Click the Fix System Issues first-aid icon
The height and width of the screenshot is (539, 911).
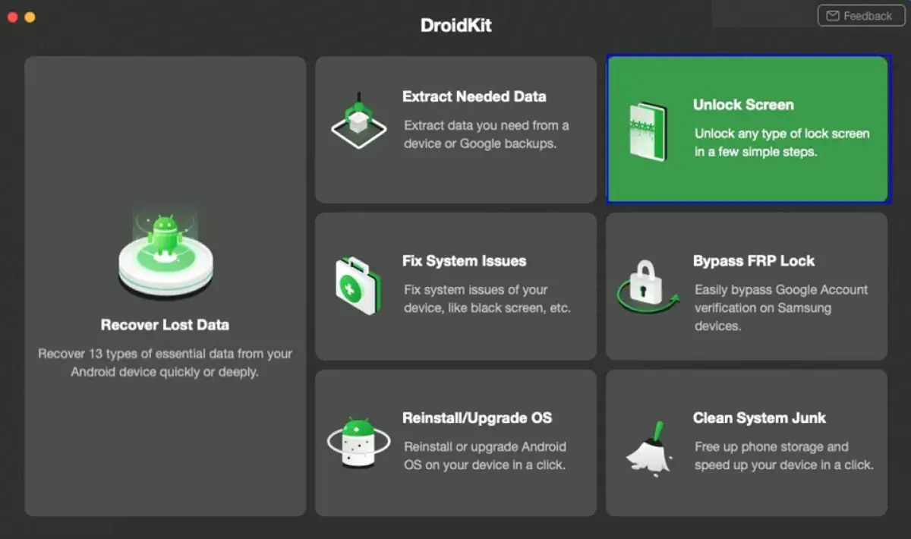pos(358,285)
